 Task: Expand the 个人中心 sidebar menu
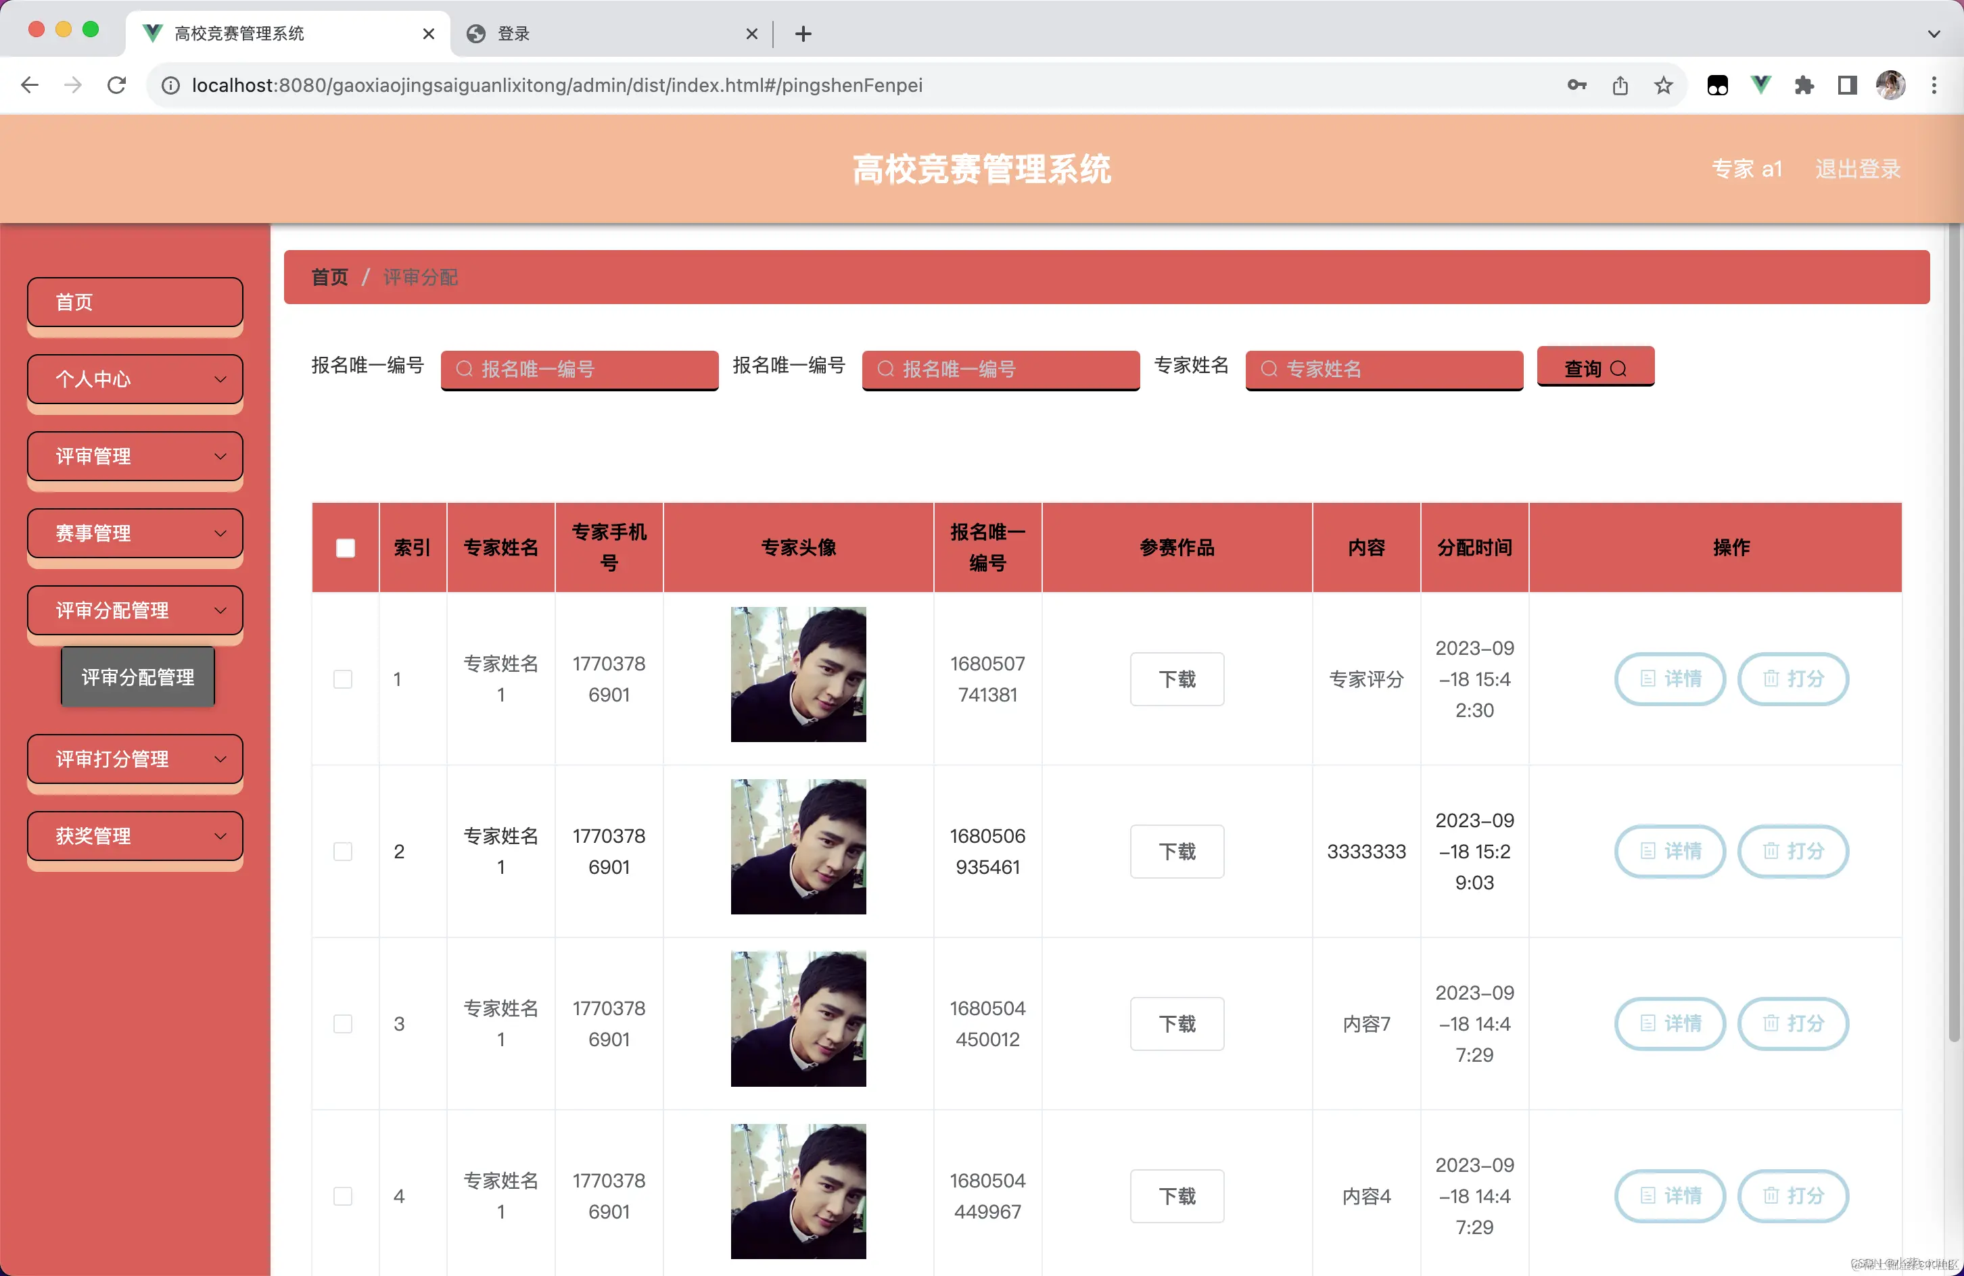135,379
